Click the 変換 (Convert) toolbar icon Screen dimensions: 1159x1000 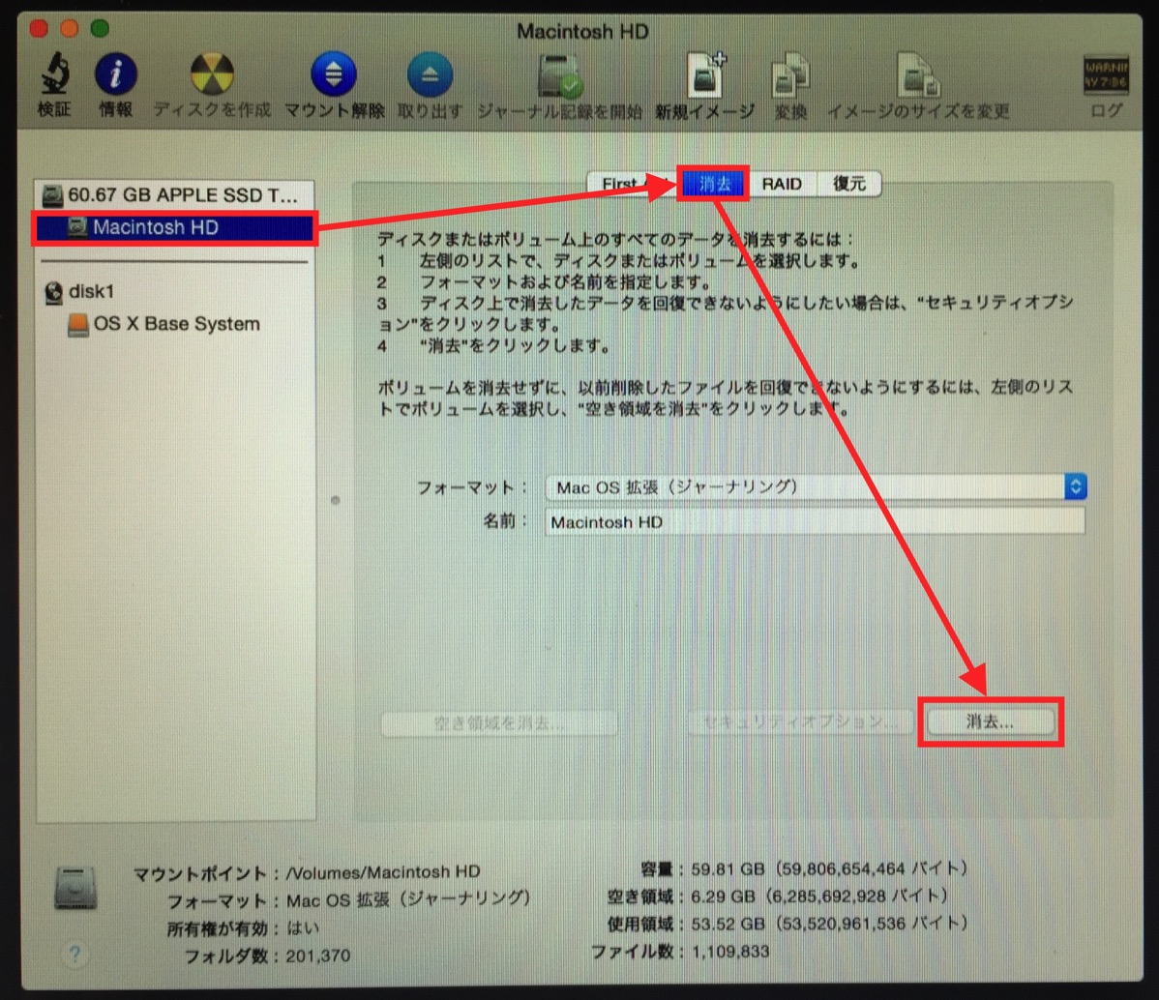point(789,75)
